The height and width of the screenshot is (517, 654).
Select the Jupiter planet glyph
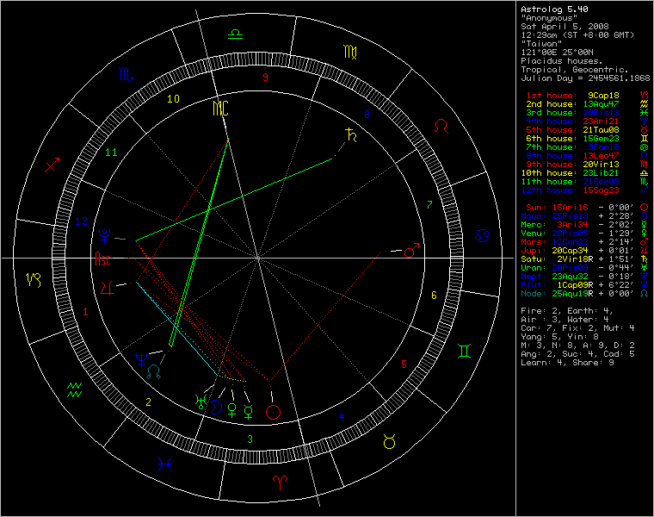(105, 286)
